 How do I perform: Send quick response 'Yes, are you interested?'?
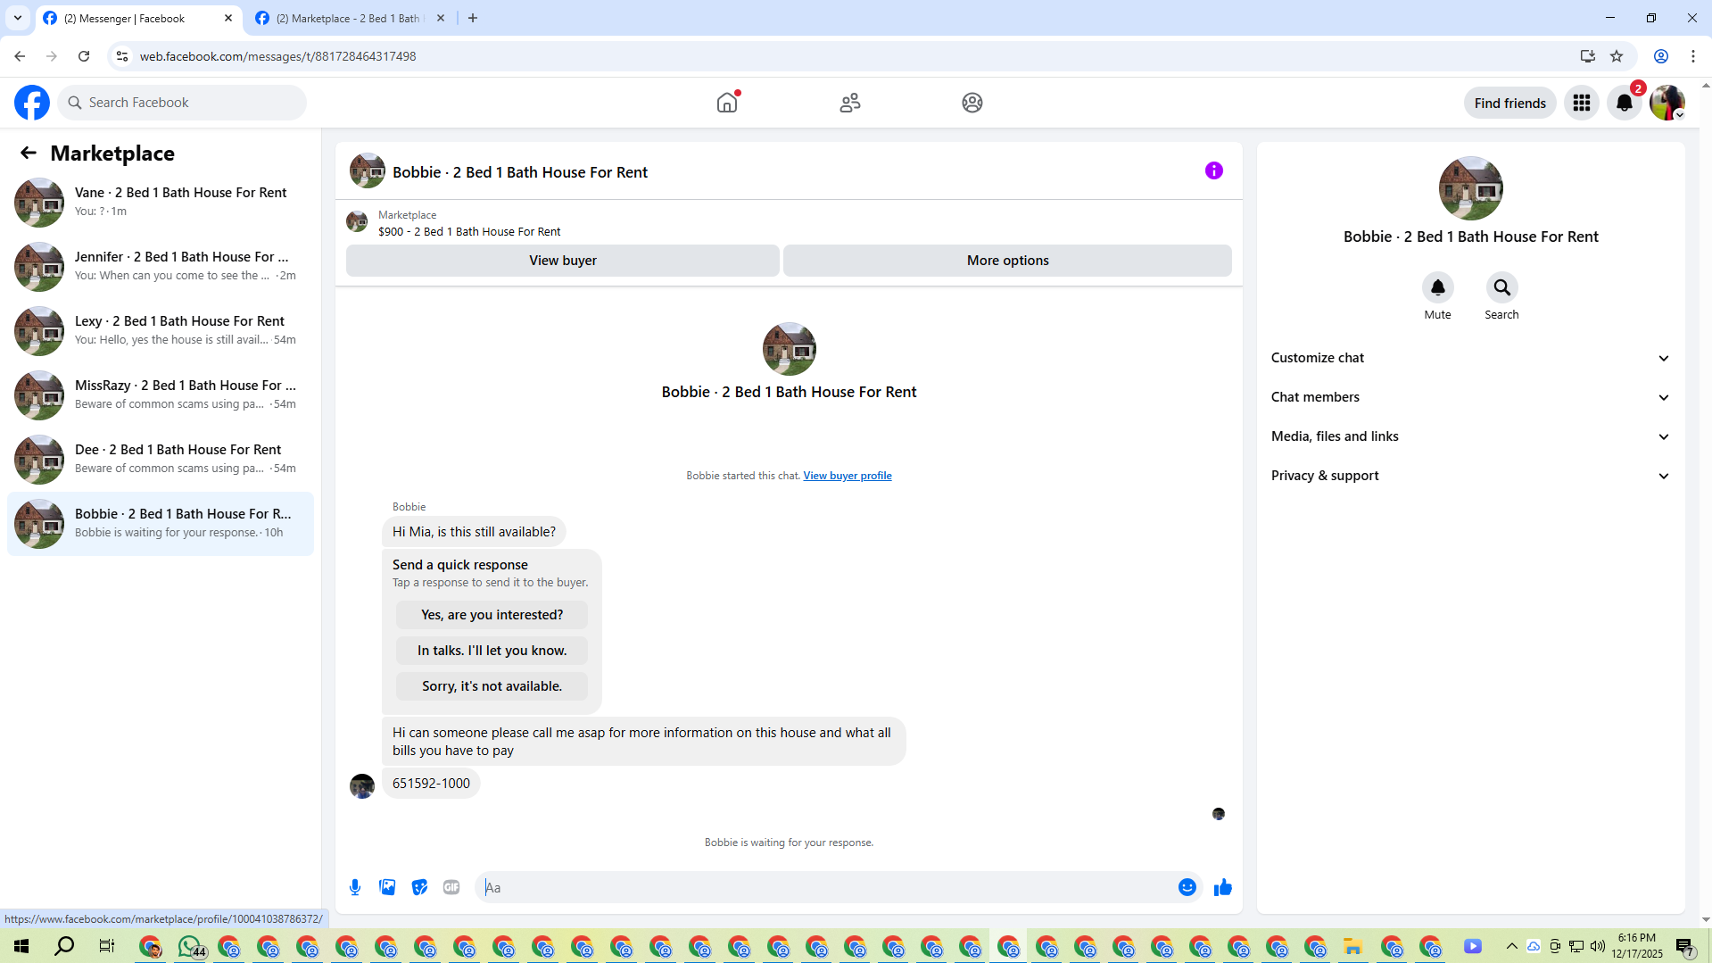tap(492, 615)
